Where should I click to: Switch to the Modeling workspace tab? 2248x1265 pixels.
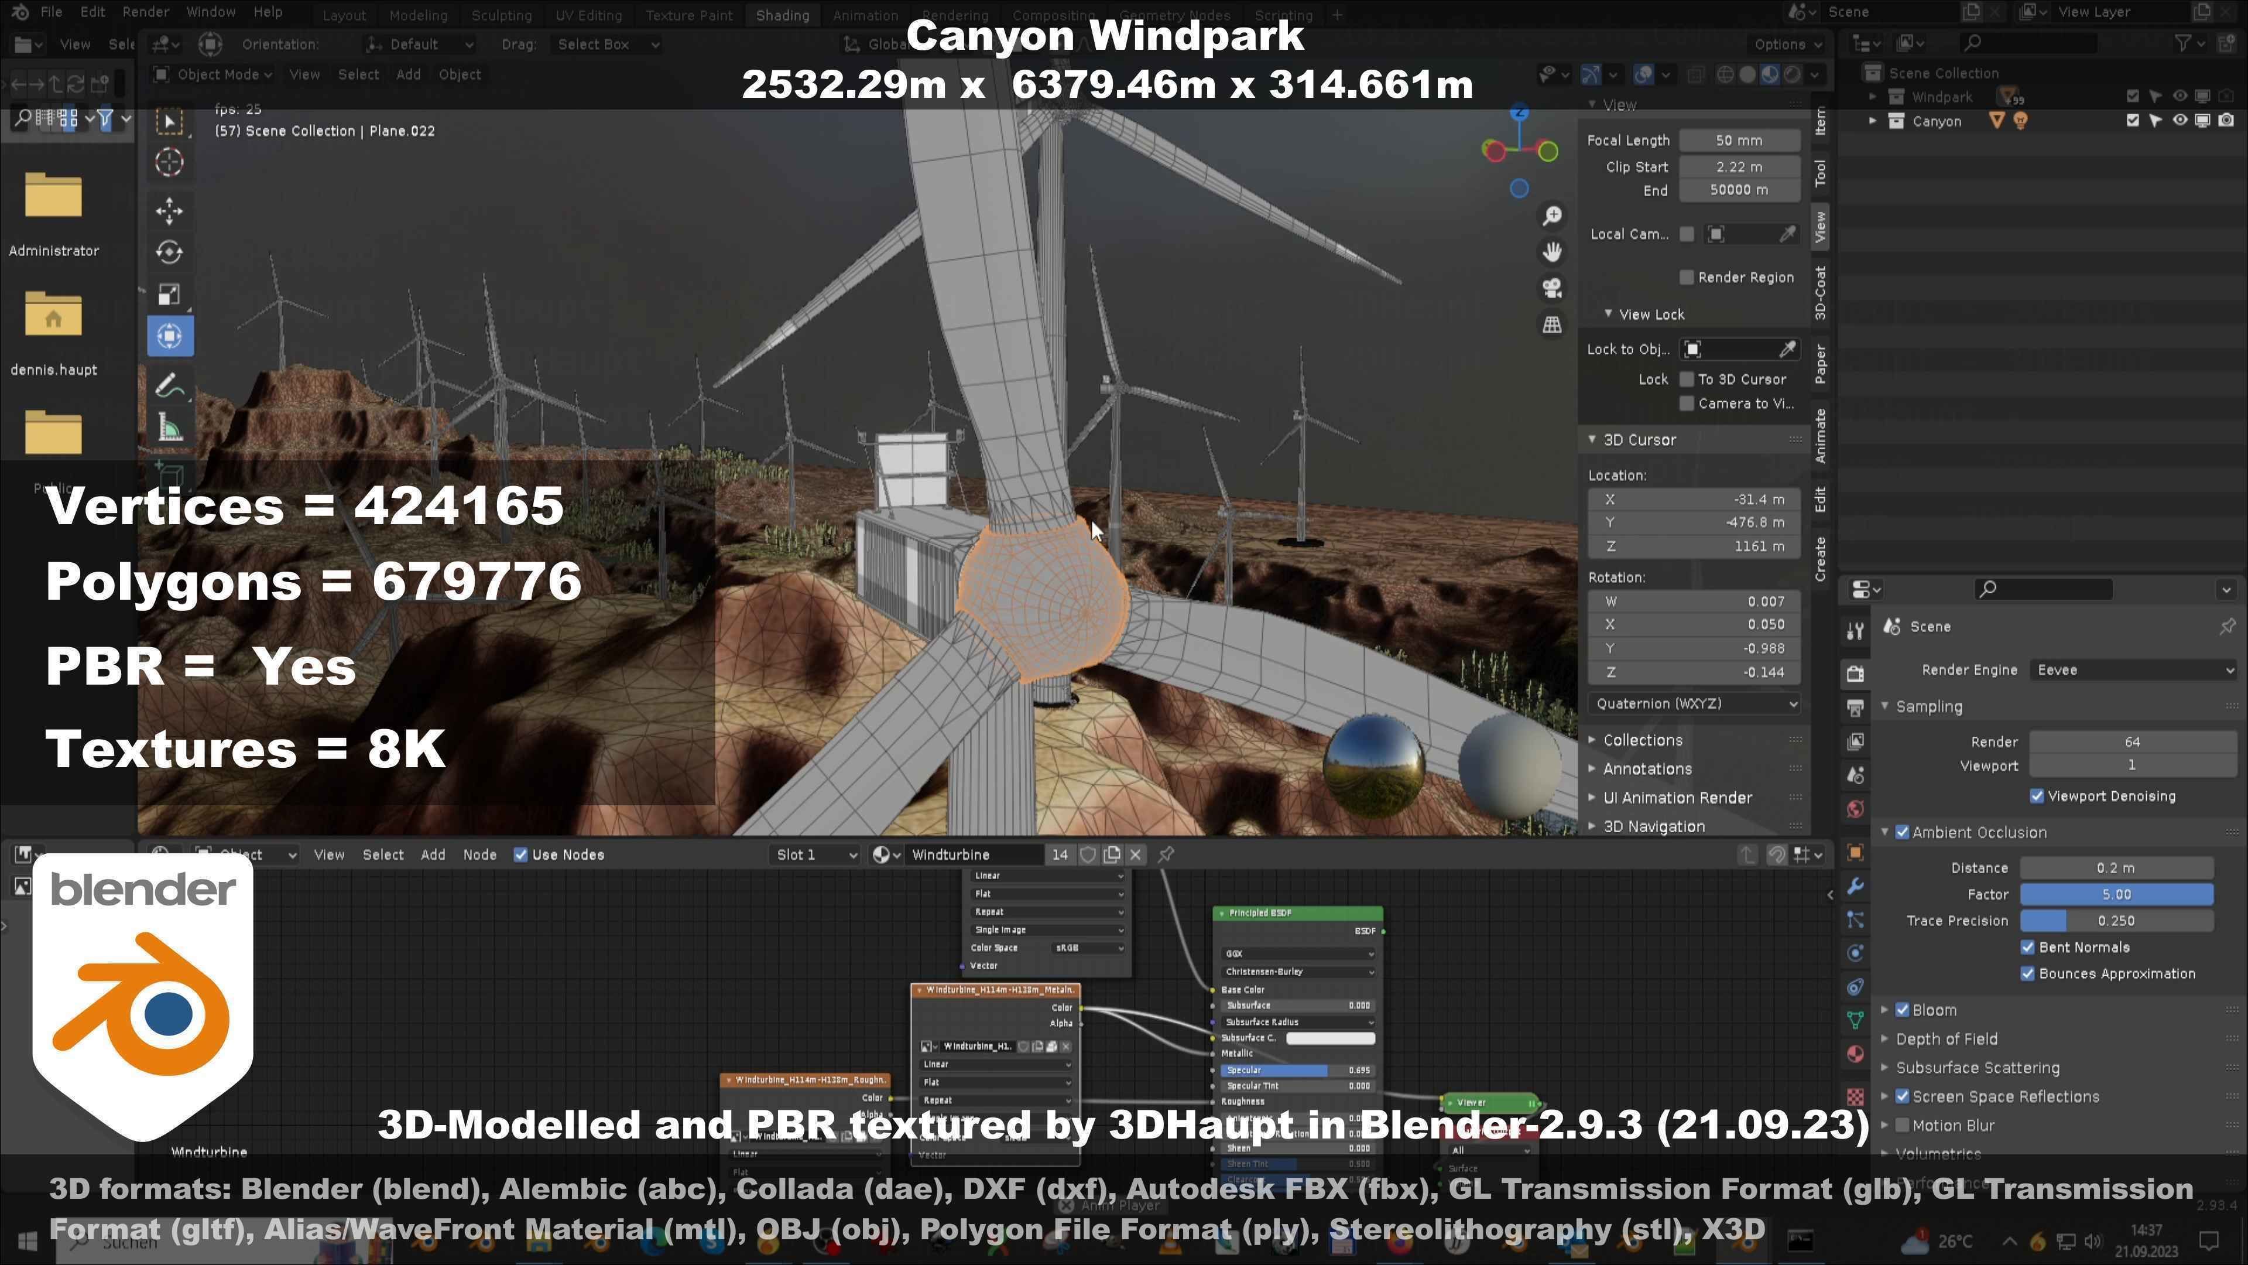418,15
